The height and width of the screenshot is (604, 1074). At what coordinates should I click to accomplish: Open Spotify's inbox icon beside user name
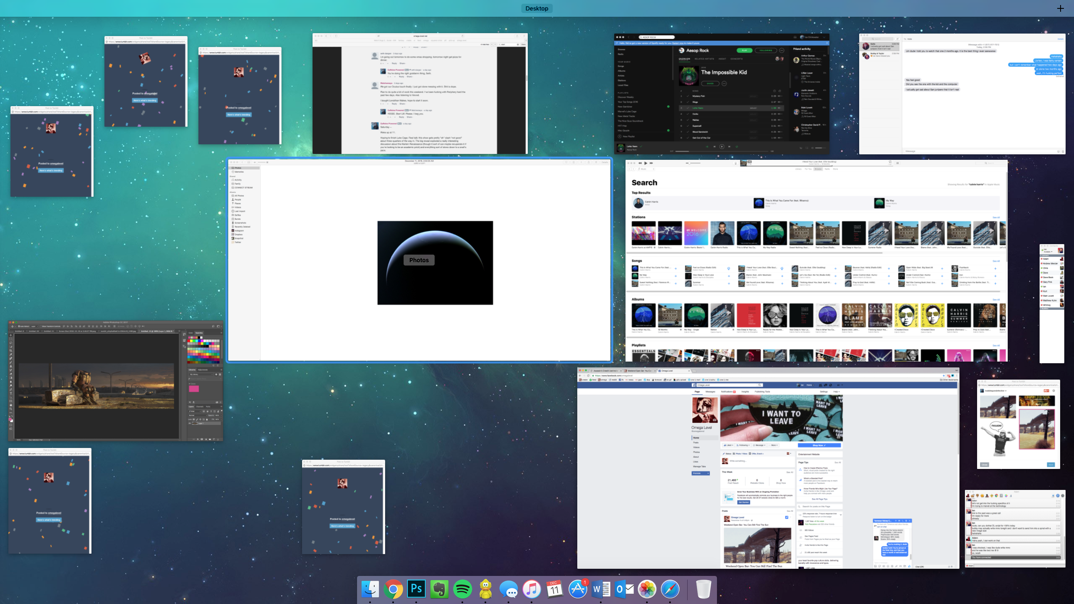click(x=795, y=37)
